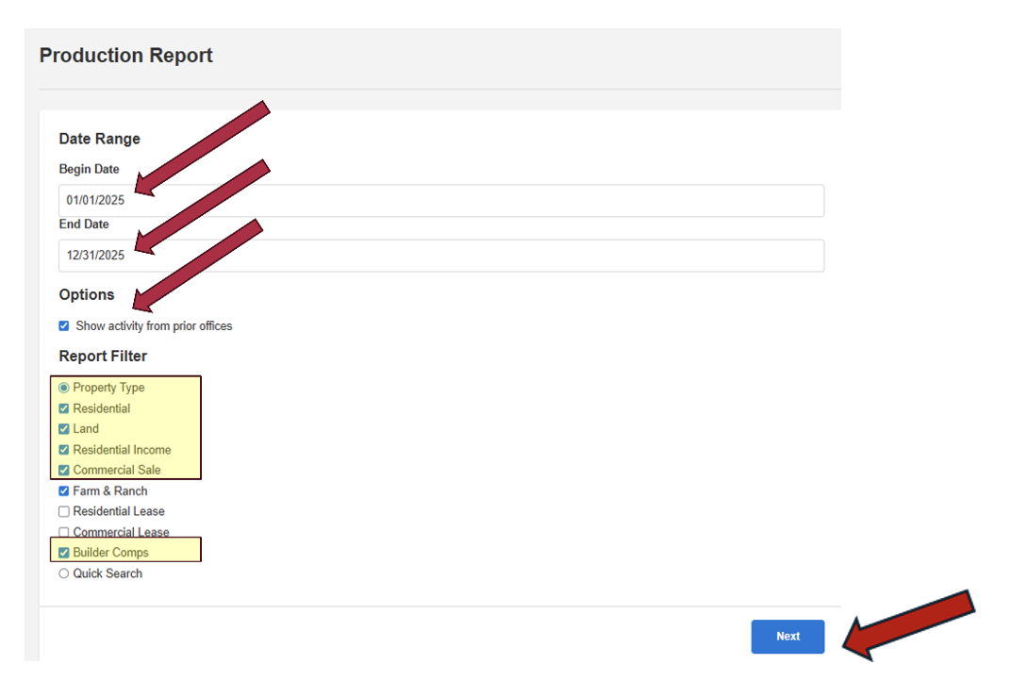Enable the Commercial Lease checkbox
This screenshot has width=1028, height=681.
coord(64,532)
